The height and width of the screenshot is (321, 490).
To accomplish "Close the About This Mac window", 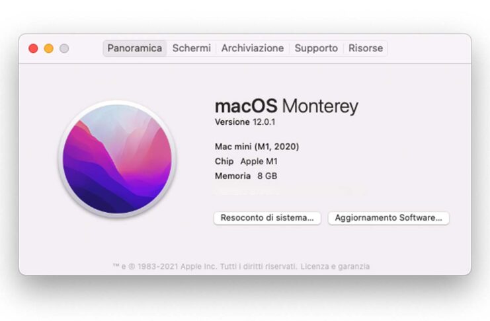I will click(33, 48).
